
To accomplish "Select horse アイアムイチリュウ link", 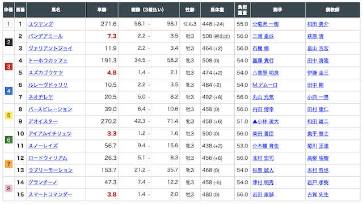I will tap(50, 134).
